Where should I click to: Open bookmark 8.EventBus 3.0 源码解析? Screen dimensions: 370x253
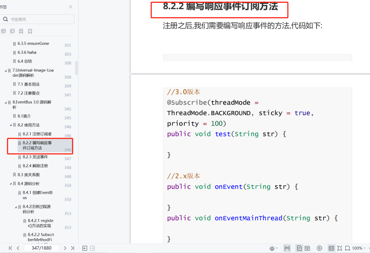(x=32, y=104)
